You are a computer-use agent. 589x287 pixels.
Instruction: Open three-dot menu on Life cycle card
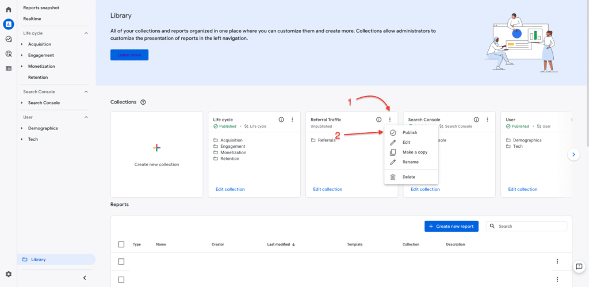point(292,120)
